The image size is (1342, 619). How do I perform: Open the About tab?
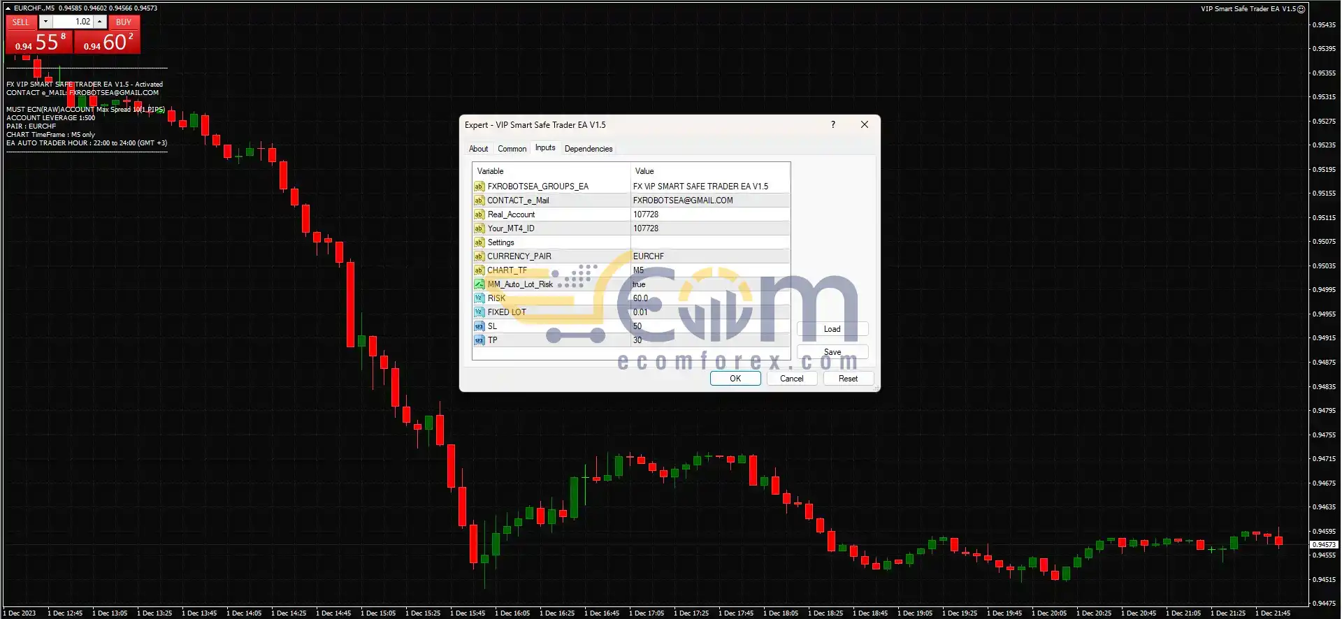478,149
